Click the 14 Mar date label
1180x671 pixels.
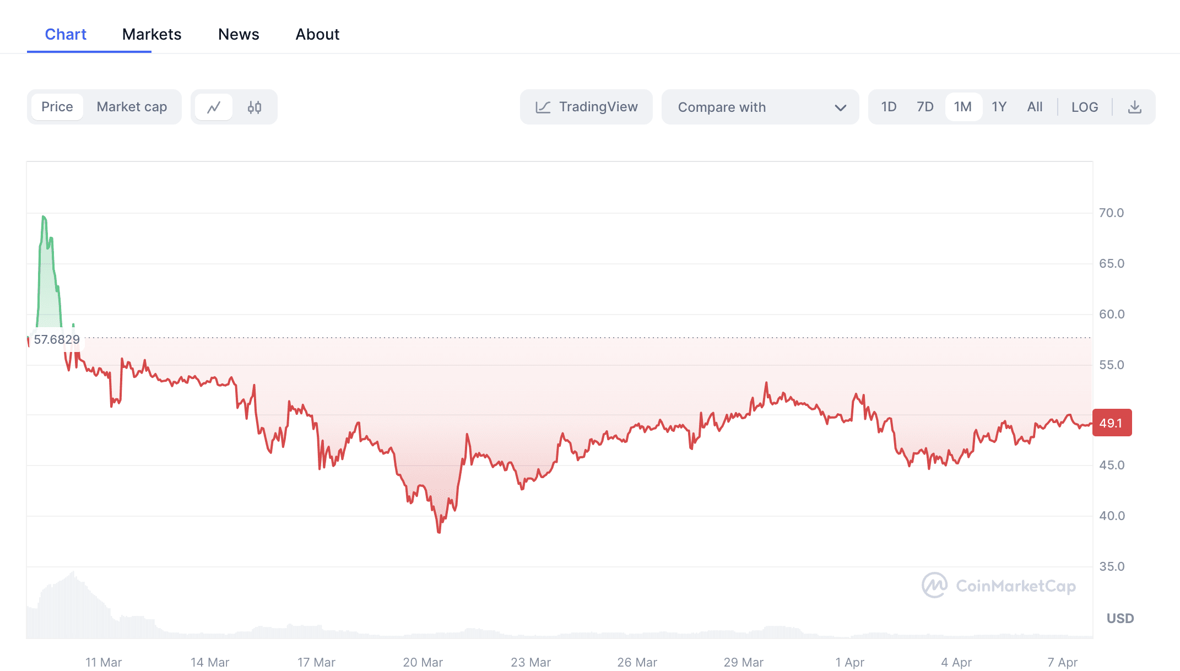click(x=210, y=662)
